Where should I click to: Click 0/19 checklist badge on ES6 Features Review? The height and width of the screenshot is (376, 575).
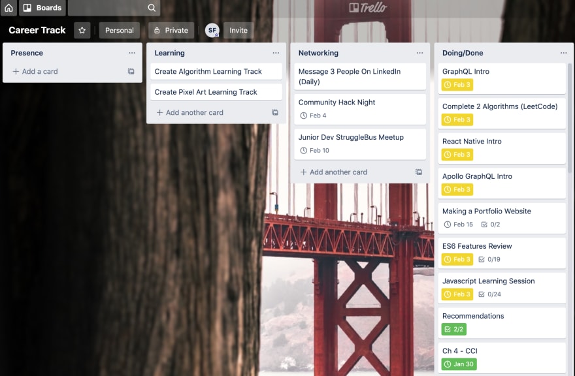click(x=489, y=259)
